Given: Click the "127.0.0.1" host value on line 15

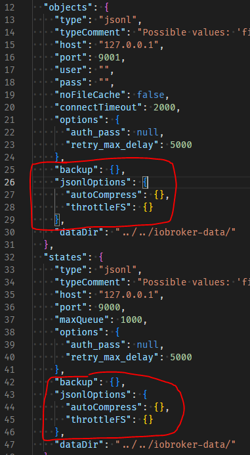Looking at the screenshot, I should [129, 45].
